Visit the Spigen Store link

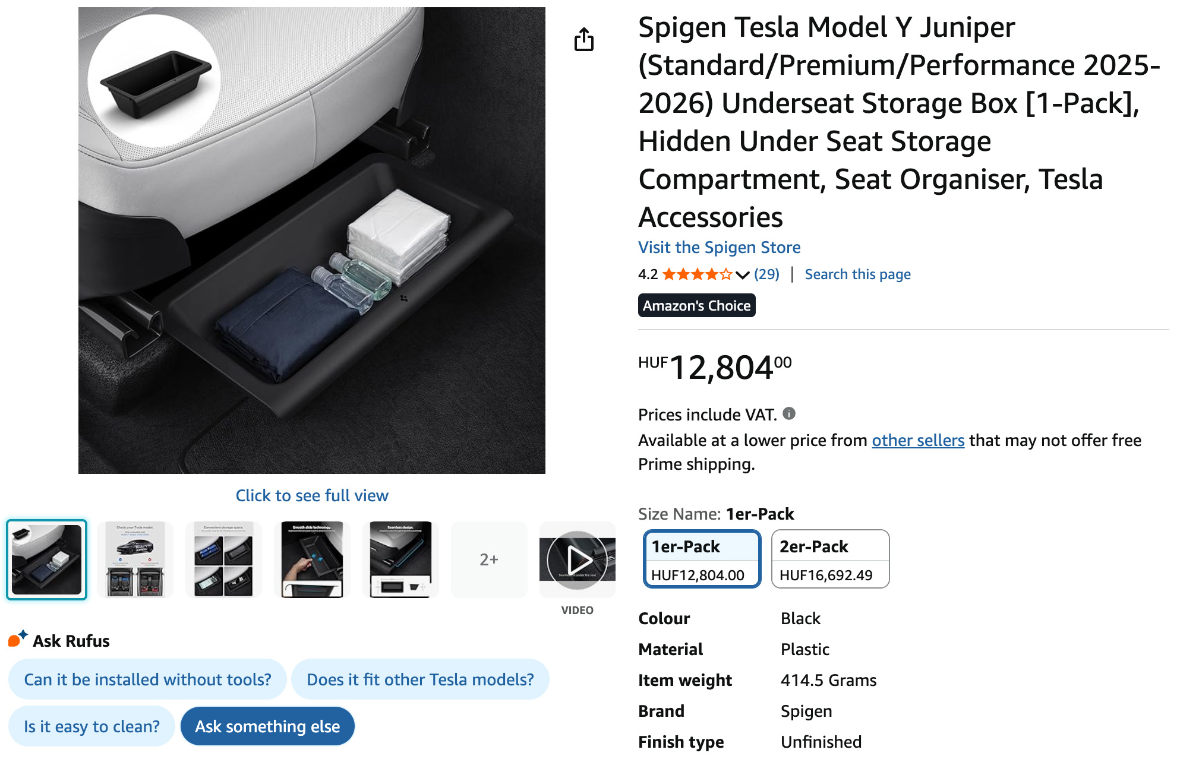pos(719,247)
